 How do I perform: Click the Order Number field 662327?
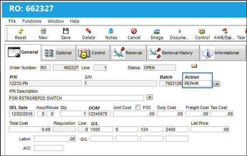pos(66,68)
